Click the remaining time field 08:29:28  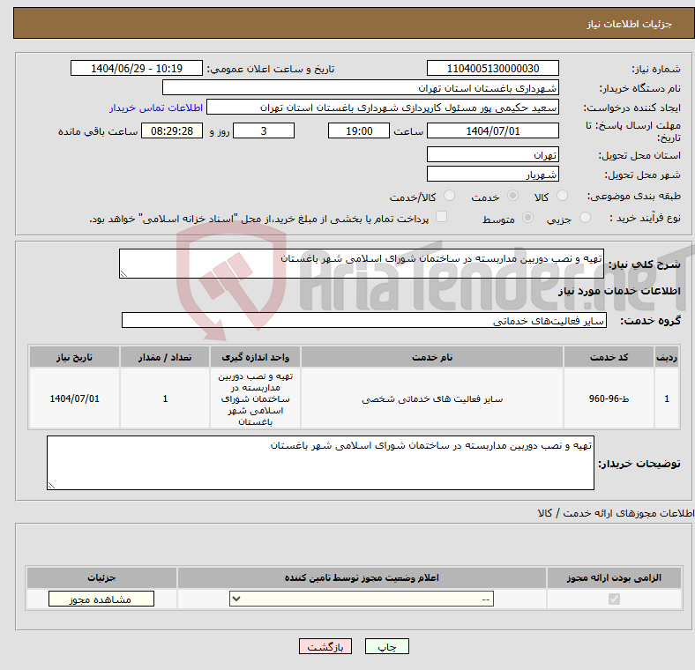click(172, 130)
